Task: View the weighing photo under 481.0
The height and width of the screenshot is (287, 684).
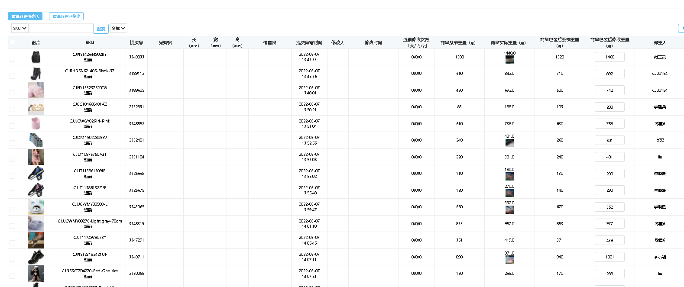Action: [509, 143]
